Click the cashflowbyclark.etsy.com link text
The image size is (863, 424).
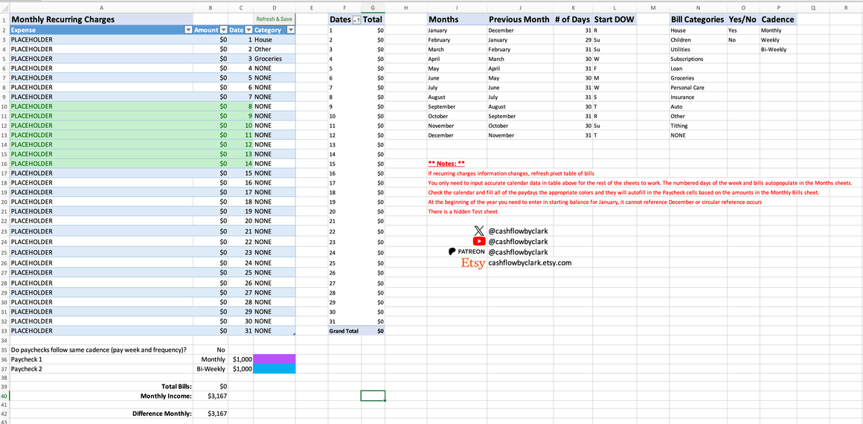[530, 263]
